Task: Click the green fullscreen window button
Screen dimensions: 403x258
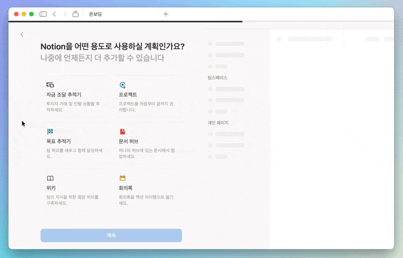Action: [31, 14]
